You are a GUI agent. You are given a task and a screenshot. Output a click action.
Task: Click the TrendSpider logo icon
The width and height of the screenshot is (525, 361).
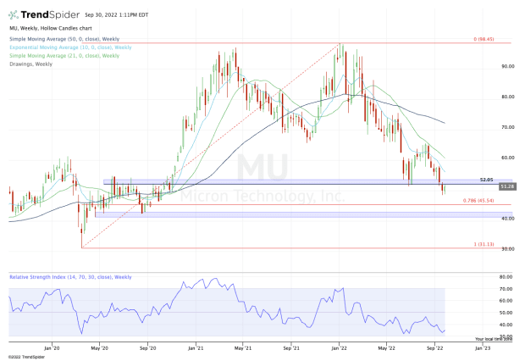point(13,14)
